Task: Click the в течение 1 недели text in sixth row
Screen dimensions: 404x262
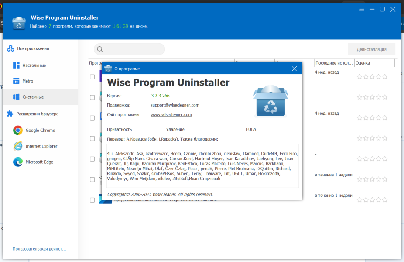Action: (x=333, y=175)
